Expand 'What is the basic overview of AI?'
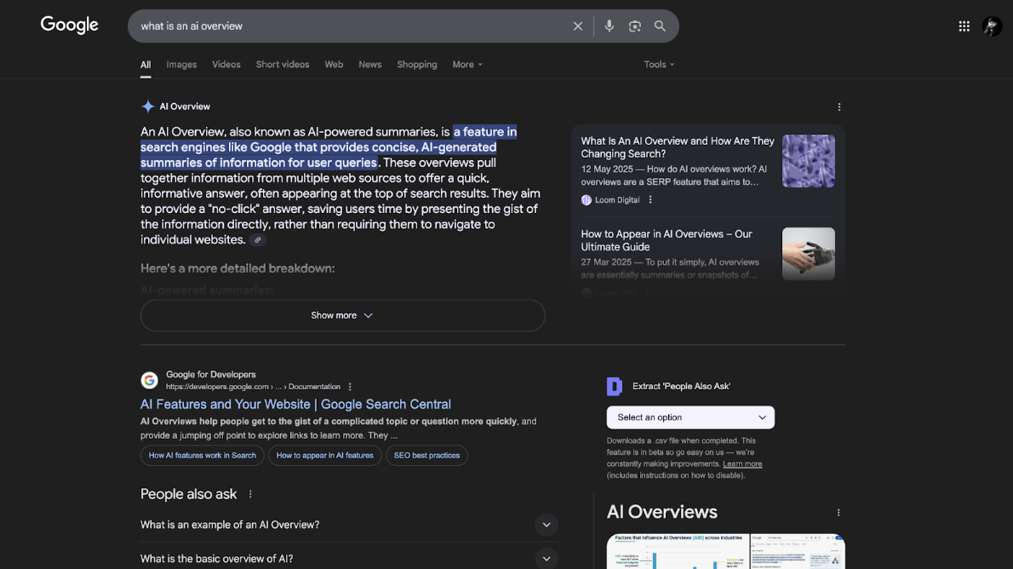 (349, 558)
